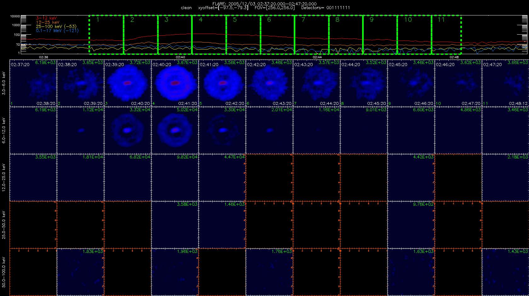Click the 3.58E+03 peak value label

(187, 204)
